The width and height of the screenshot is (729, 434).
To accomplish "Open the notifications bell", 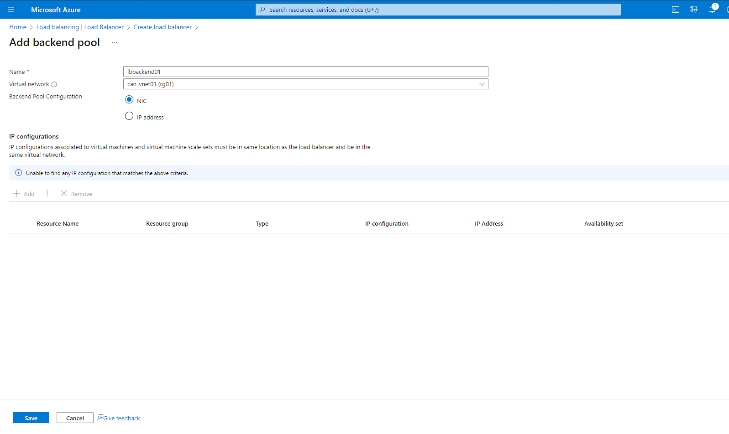I will (x=712, y=10).
